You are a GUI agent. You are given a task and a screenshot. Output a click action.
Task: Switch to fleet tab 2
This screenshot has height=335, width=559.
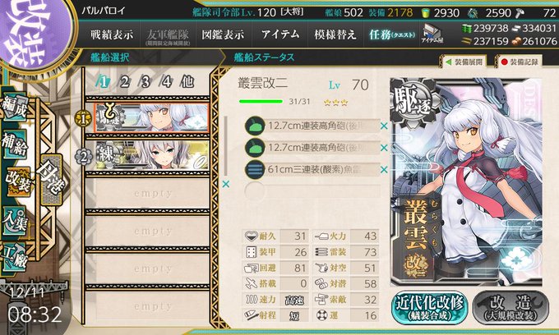[124, 82]
